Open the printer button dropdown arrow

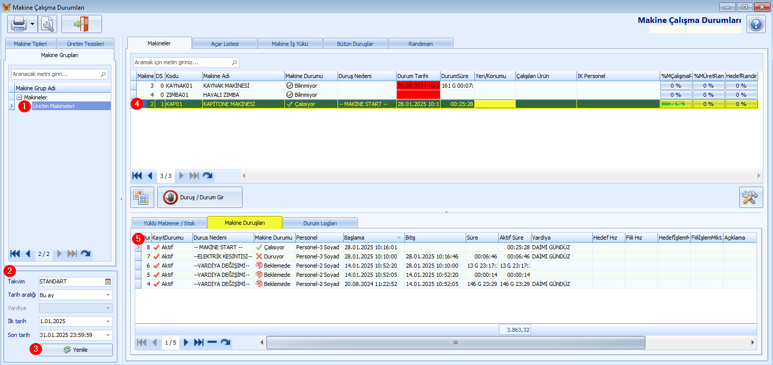click(x=32, y=24)
